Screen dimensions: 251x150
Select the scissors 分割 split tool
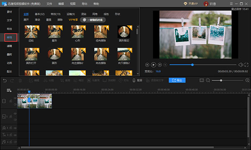(x=49, y=80)
